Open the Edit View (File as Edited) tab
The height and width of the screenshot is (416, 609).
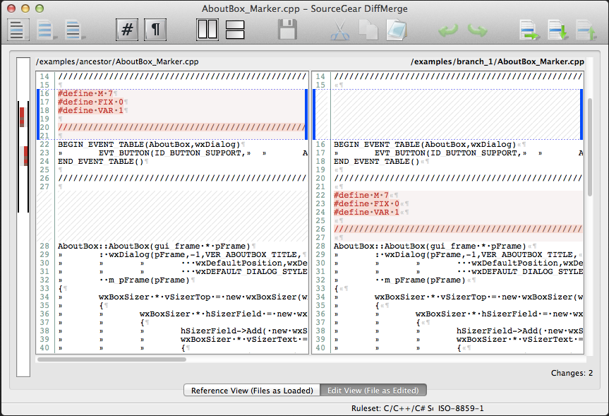point(373,391)
